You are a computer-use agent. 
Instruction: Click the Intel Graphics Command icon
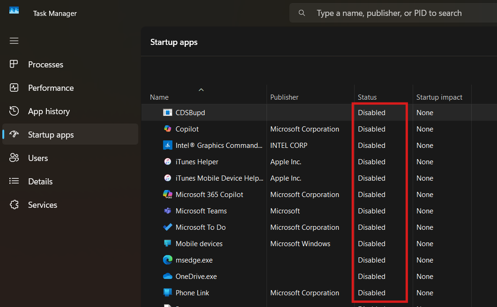pos(168,145)
